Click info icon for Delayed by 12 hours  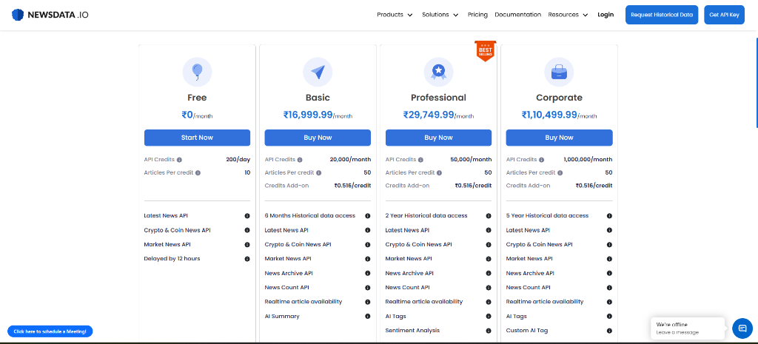247,259
